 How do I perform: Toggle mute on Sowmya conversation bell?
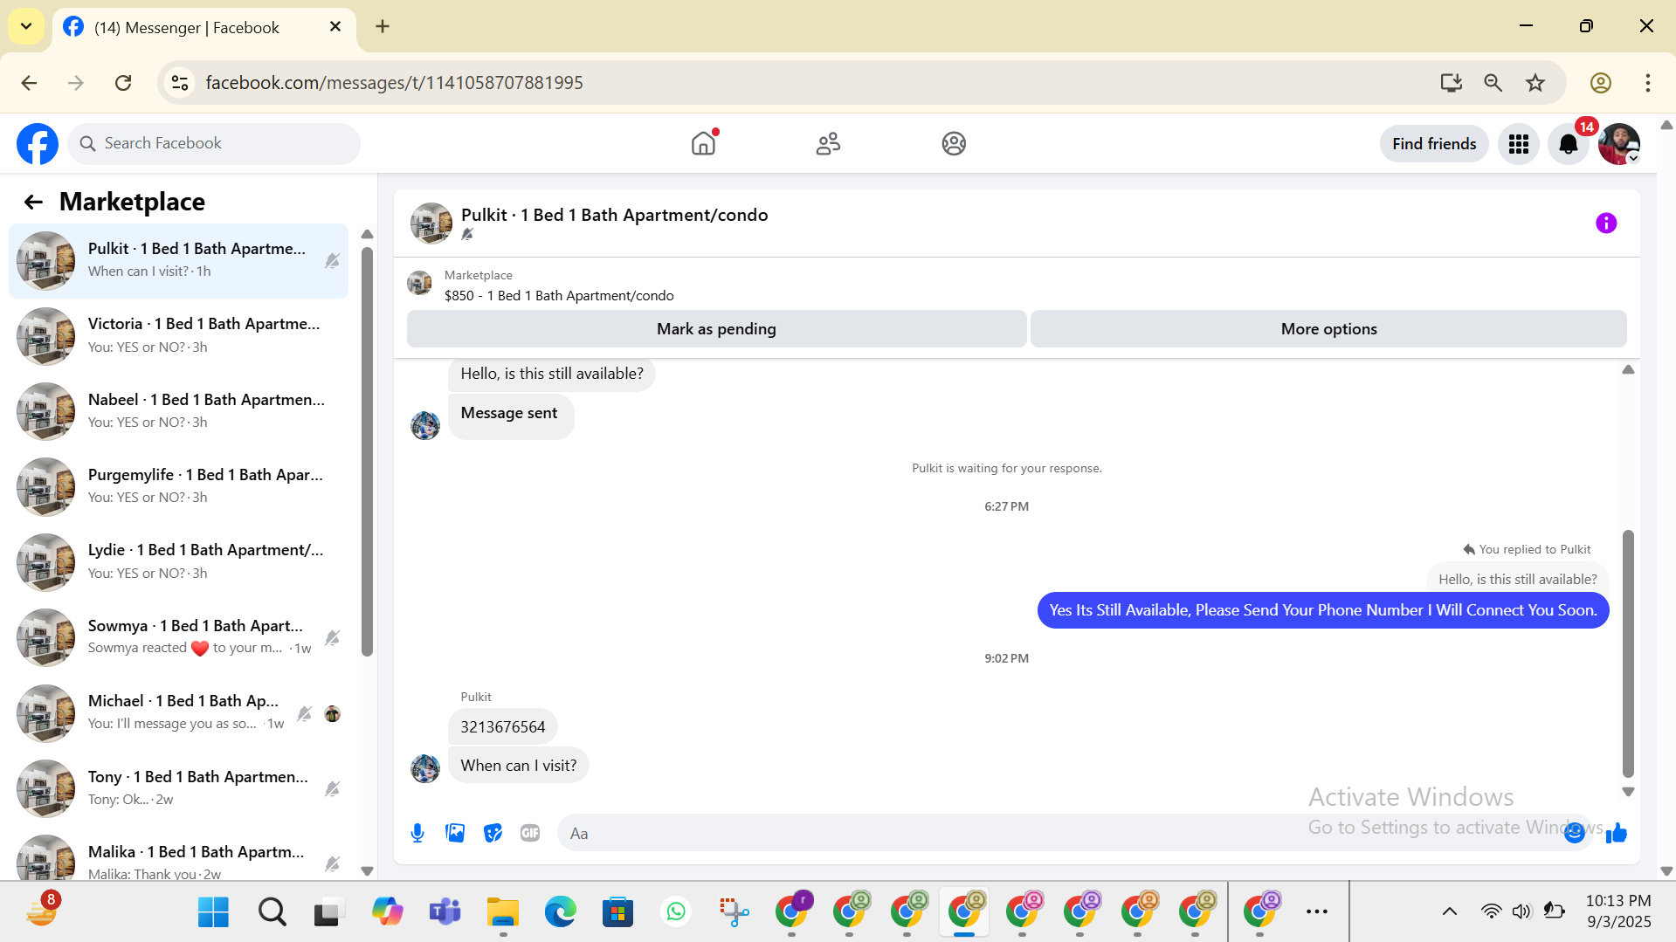click(x=332, y=638)
